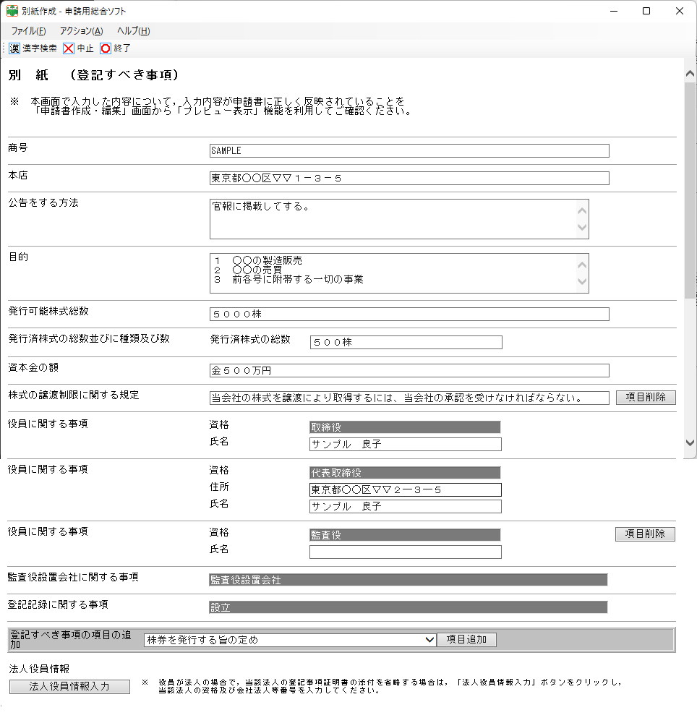Screen dimensions: 697x723
Task: Click 項目削除 beside the 監査役 entry
Action: click(645, 534)
